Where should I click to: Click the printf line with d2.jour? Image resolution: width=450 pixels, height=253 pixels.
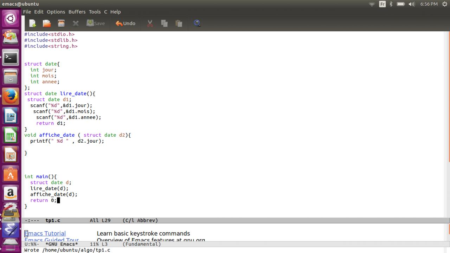[x=67, y=141]
